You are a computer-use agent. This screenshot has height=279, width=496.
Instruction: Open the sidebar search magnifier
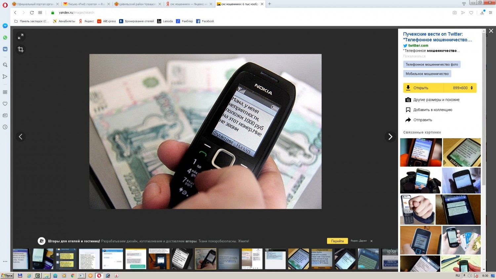(x=5, y=65)
